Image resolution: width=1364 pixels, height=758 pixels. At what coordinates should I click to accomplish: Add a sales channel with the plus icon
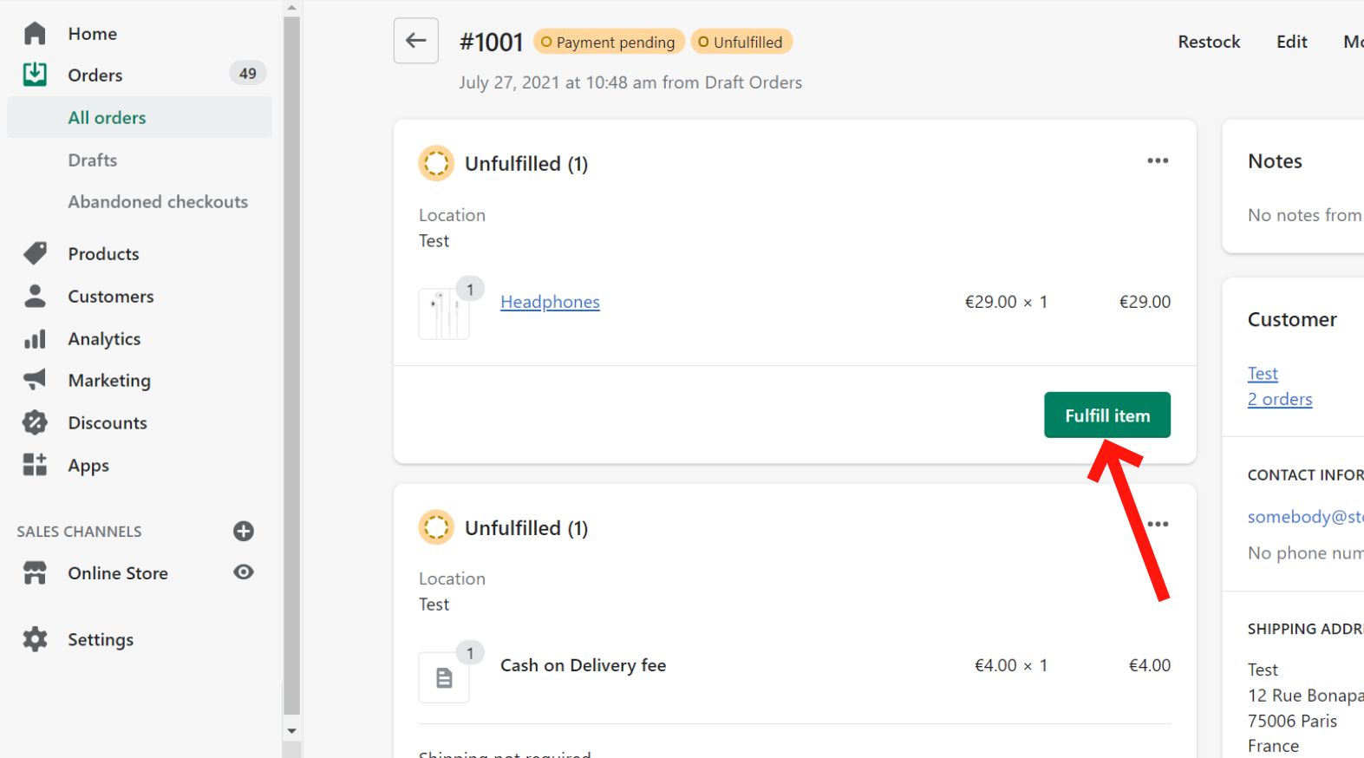[x=244, y=531]
